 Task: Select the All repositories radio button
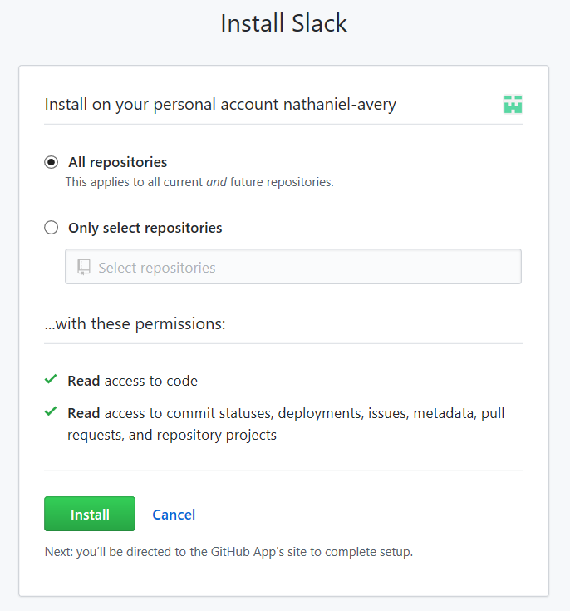[51, 162]
